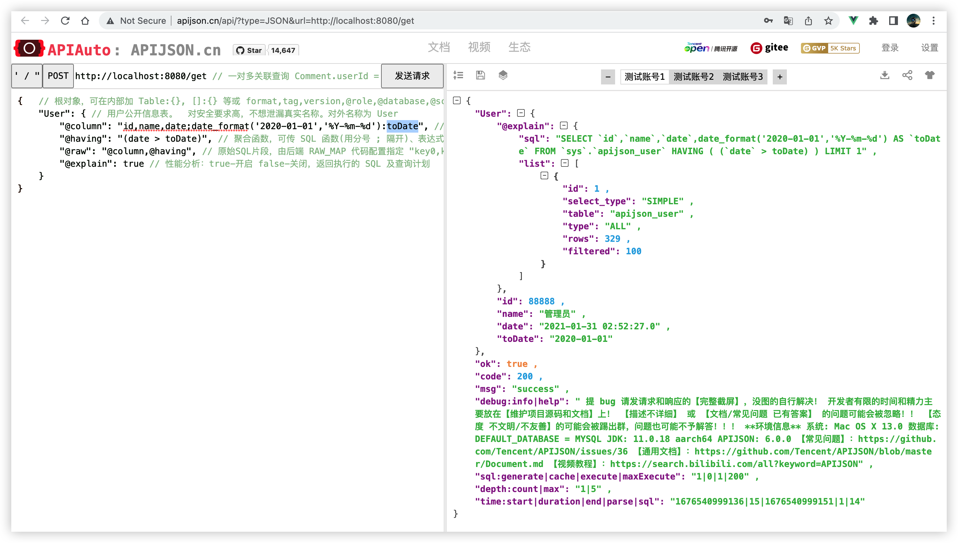Toggle the POST method button

tap(58, 76)
